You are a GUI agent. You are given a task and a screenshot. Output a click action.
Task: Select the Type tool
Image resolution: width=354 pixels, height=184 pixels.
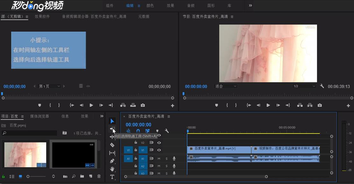pos(112,177)
